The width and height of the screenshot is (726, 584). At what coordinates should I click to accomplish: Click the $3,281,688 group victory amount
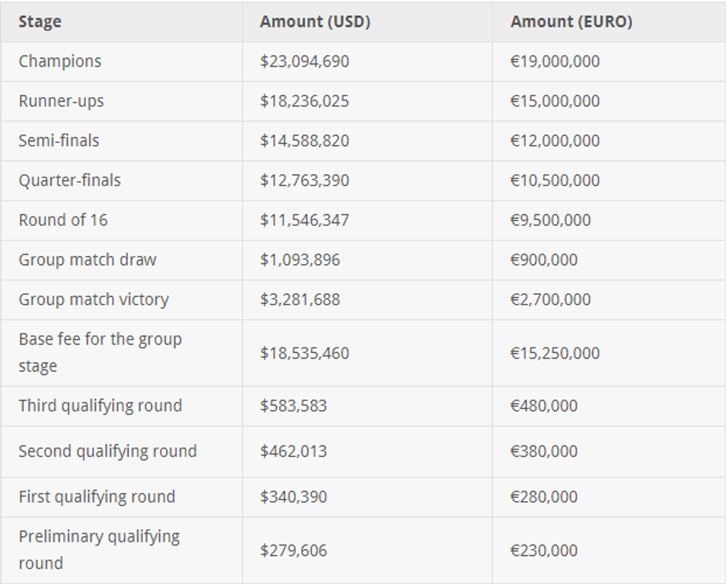300,299
